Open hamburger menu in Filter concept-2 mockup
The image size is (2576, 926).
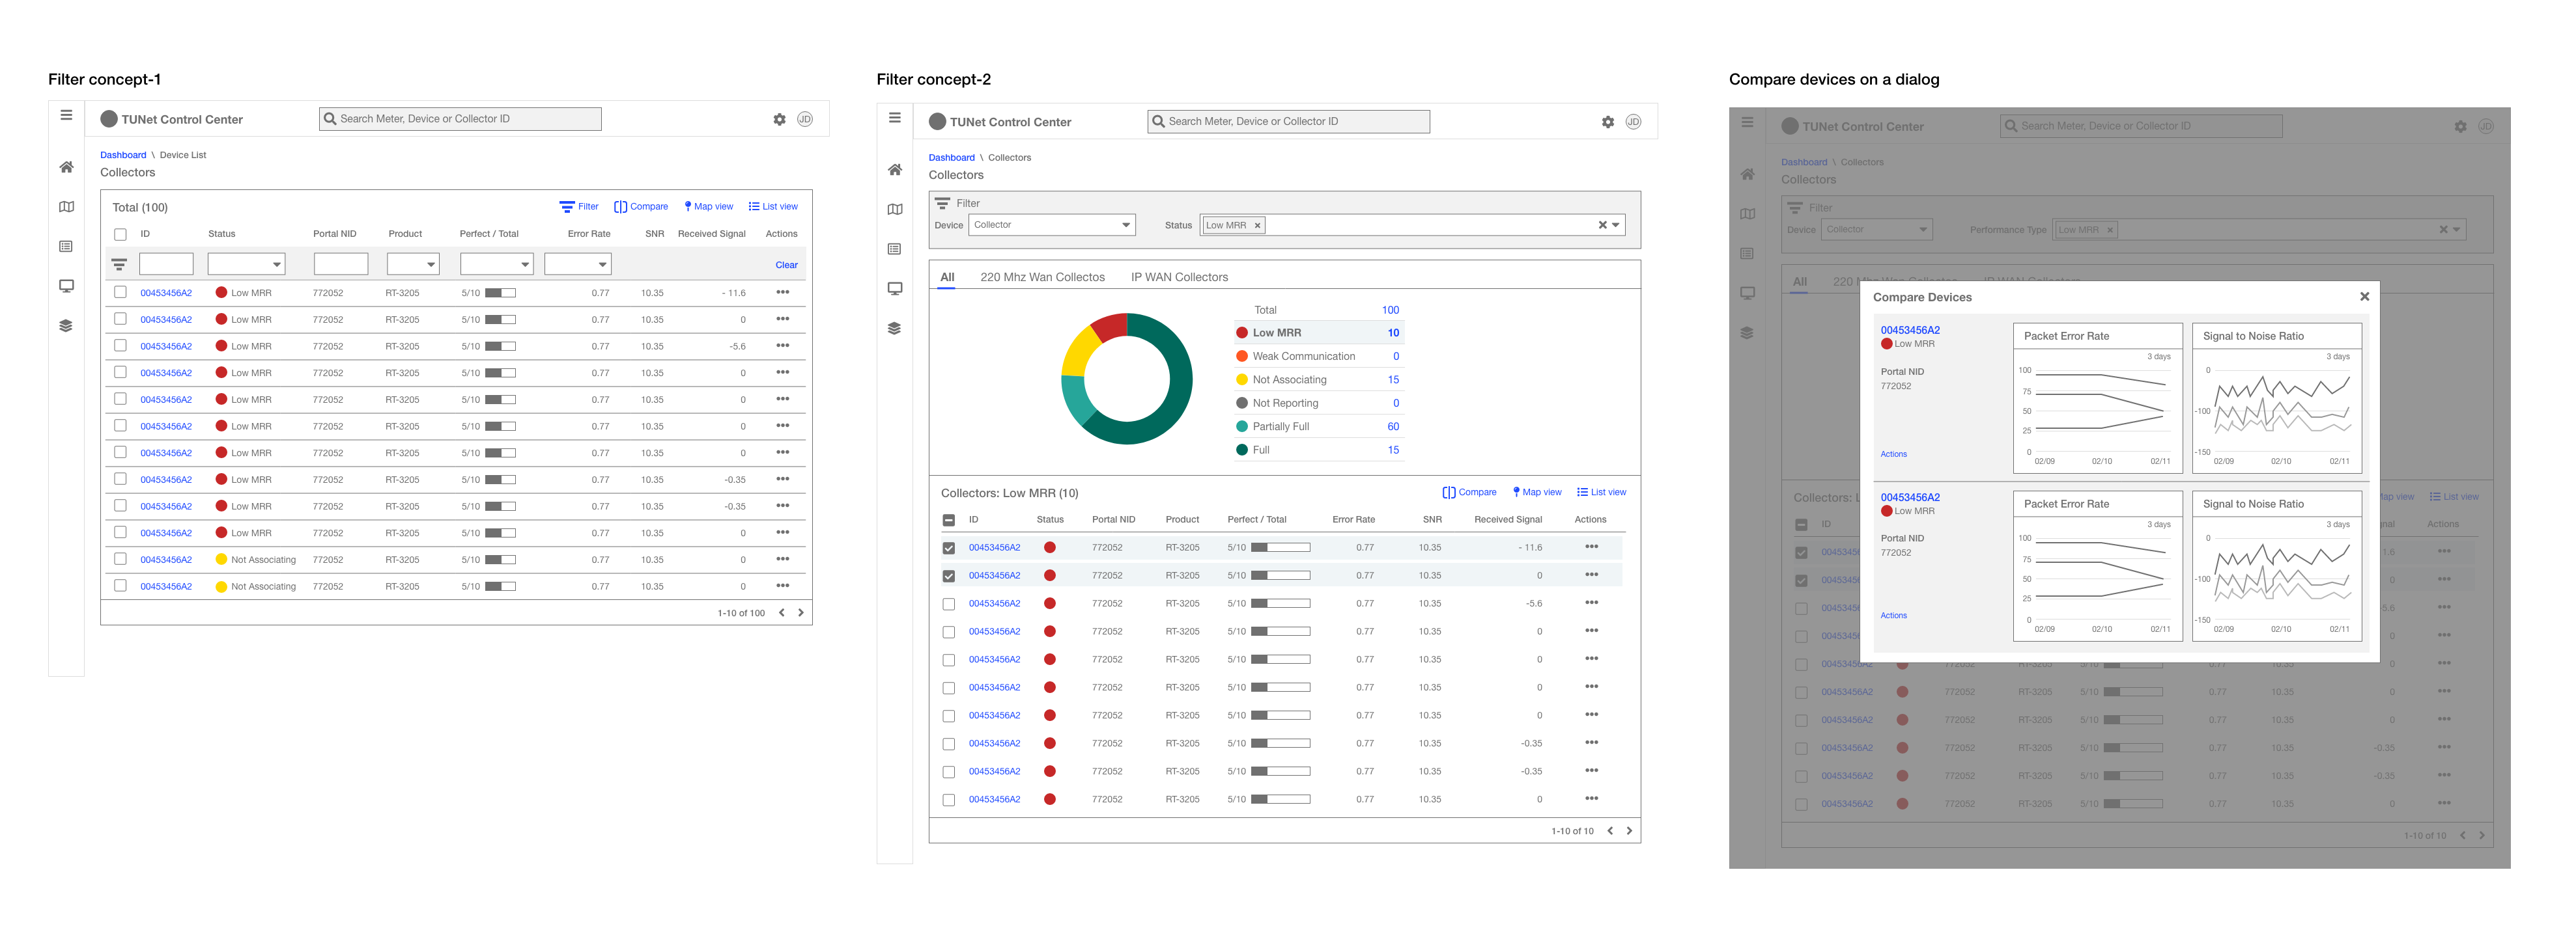[x=895, y=118]
